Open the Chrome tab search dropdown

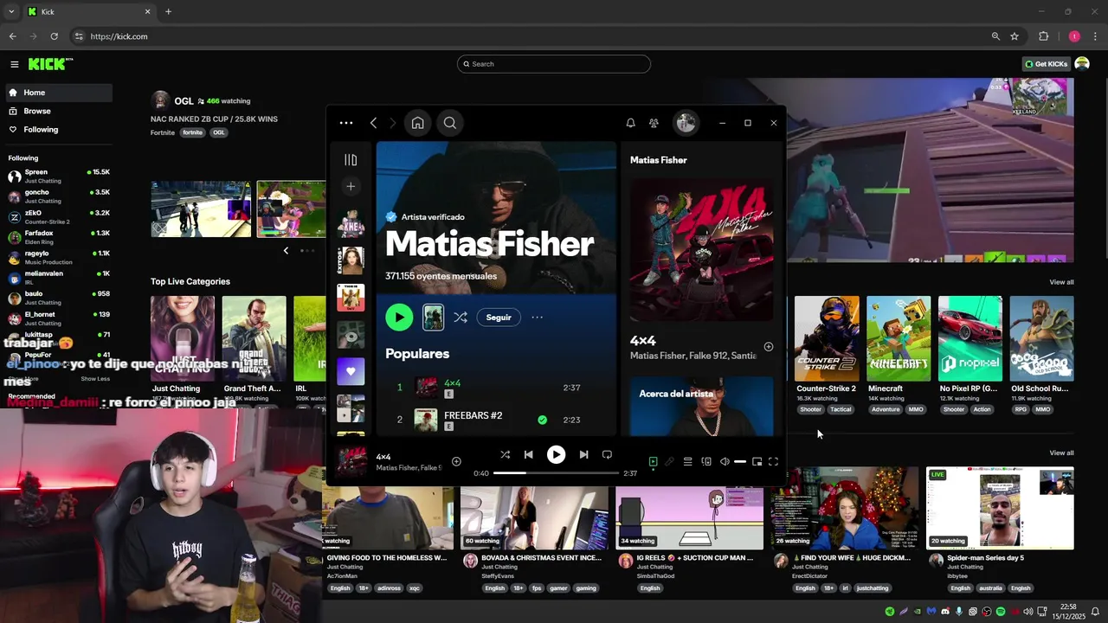coord(11,12)
